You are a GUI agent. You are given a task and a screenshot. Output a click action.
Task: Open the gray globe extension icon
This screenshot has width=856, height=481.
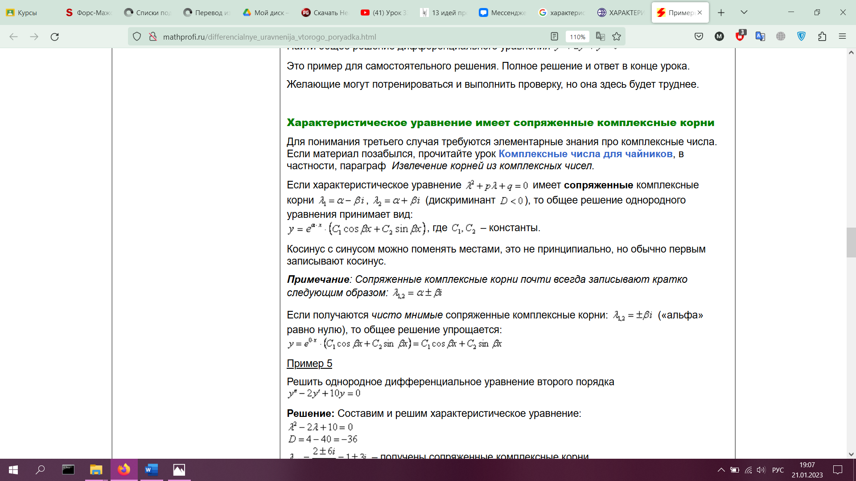pos(781,37)
